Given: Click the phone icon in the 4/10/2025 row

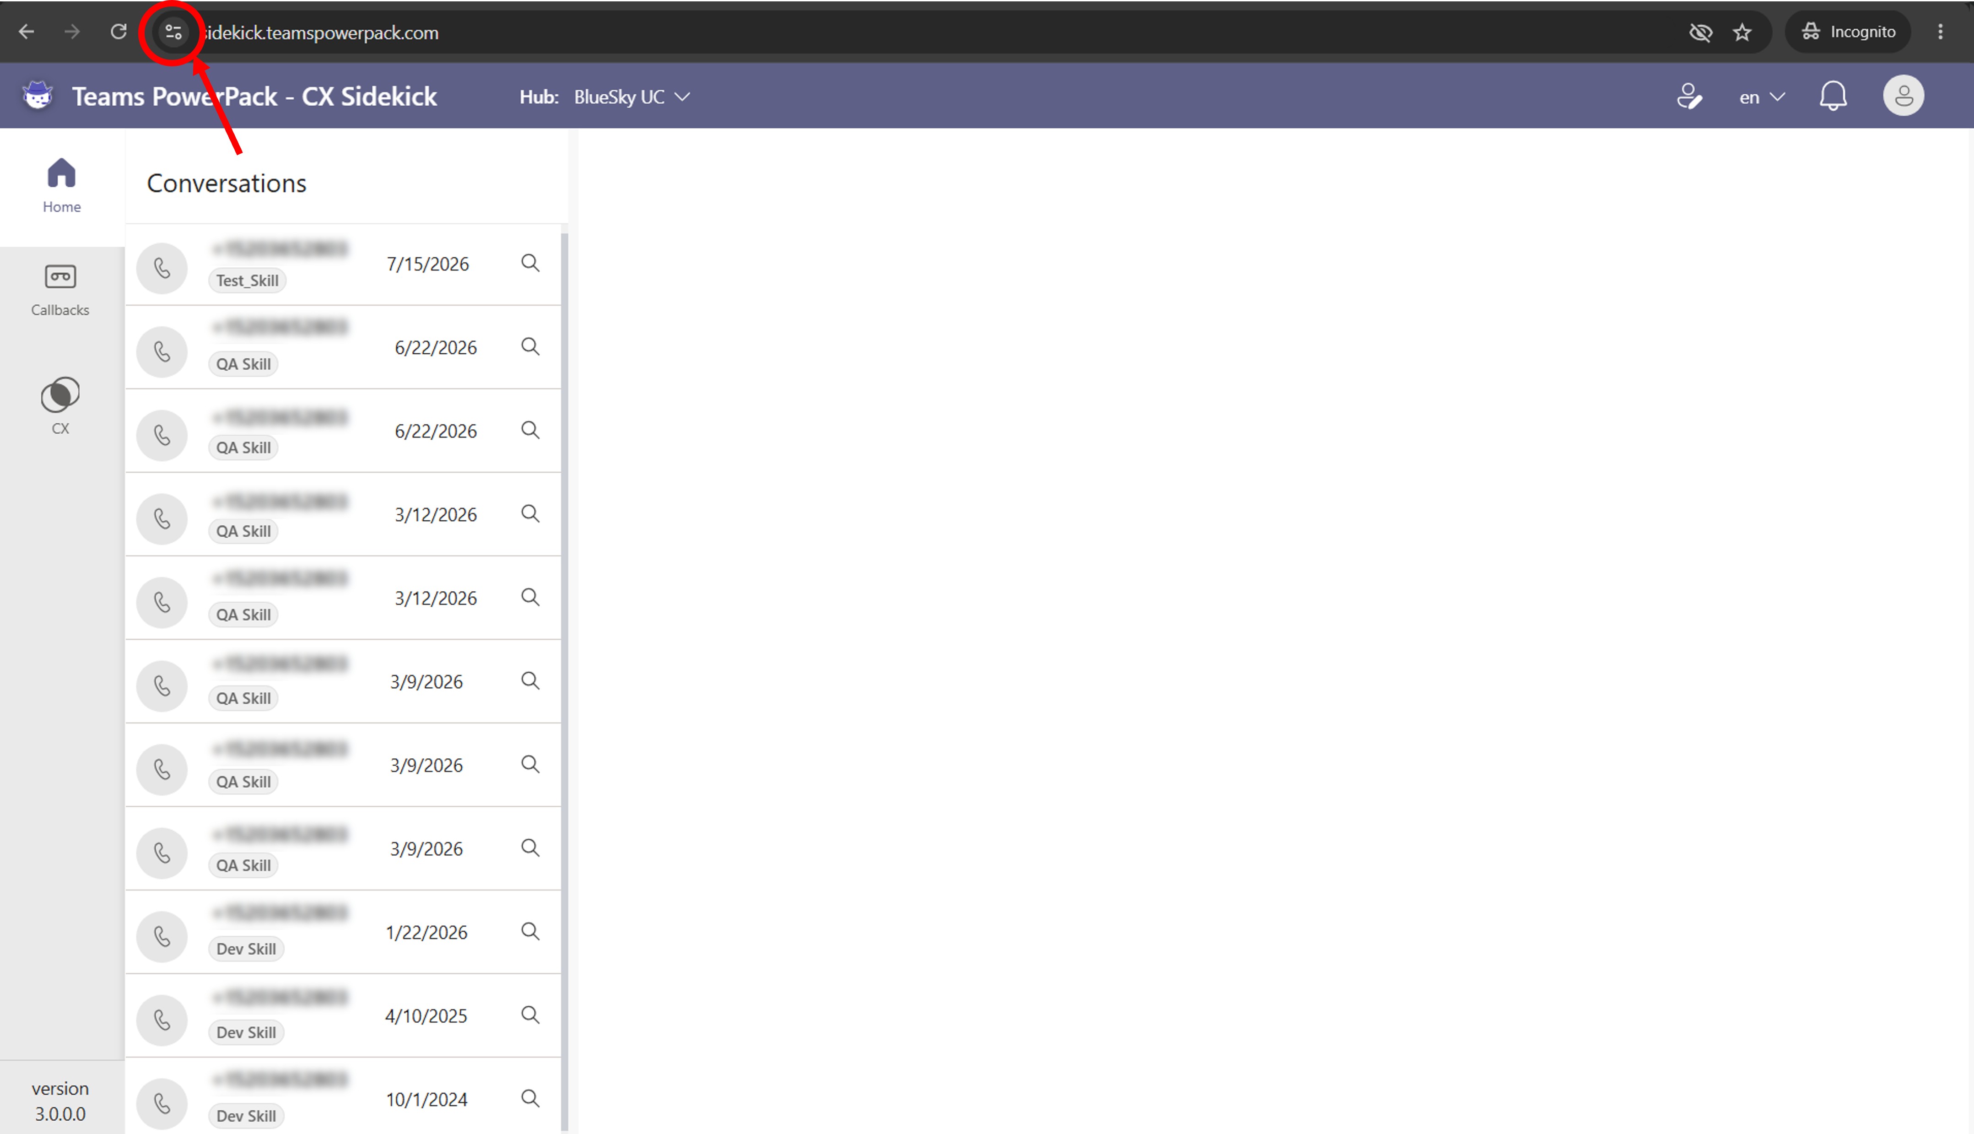Looking at the screenshot, I should coord(162,1021).
